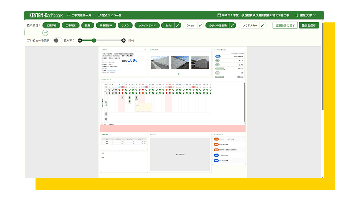This screenshot has width=359, height=201.
Task: Toggle the G-cam display item off or on
Action: click(x=190, y=25)
